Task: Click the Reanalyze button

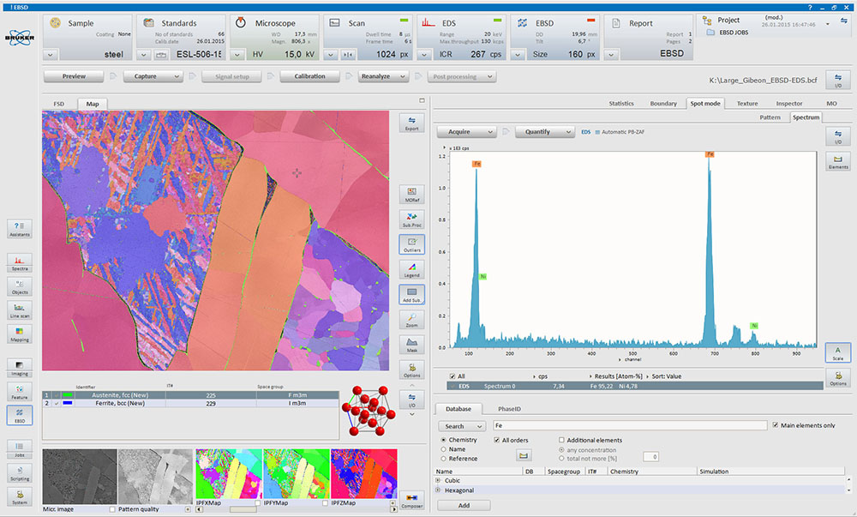Action: [375, 75]
